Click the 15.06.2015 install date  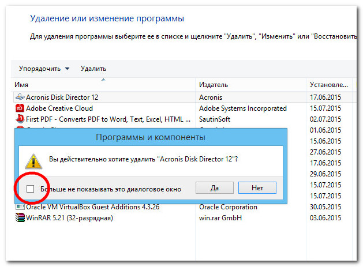pyautogui.click(x=325, y=141)
